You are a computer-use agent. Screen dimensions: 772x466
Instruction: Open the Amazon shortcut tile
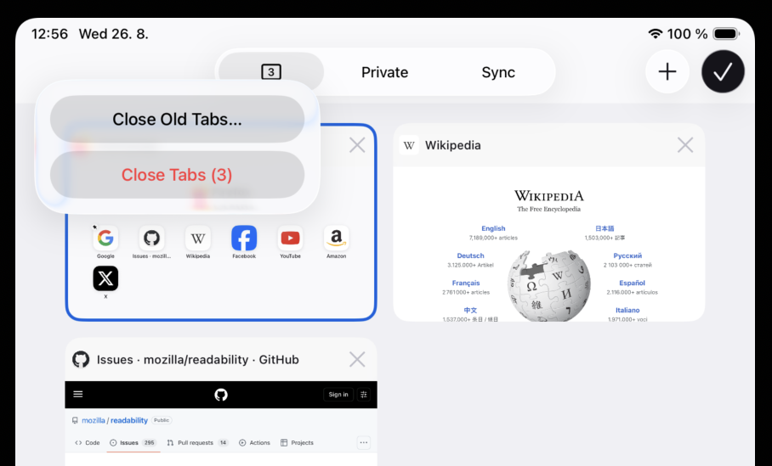pyautogui.click(x=337, y=242)
